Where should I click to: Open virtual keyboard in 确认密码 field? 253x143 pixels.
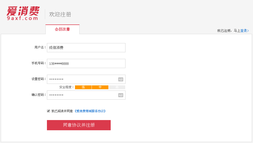click(x=121, y=95)
